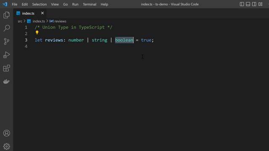Click the src breadcrumb
Viewport: 269px width, 151px height.
pyautogui.click(x=20, y=21)
